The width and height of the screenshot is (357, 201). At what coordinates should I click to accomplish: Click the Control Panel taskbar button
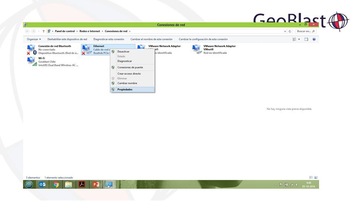point(109,184)
